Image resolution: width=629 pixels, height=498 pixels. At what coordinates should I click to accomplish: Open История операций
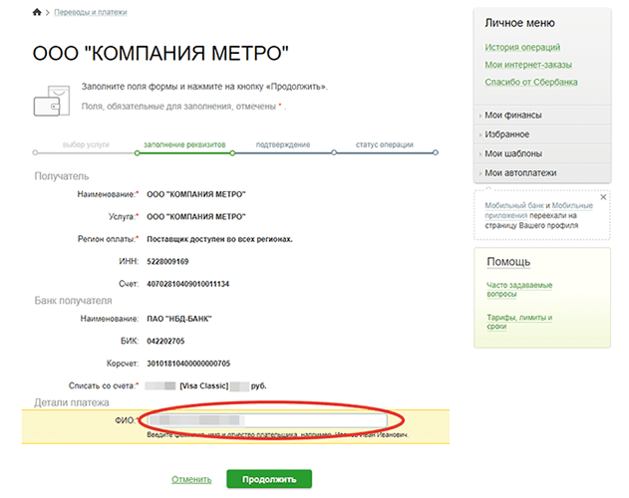pos(522,48)
